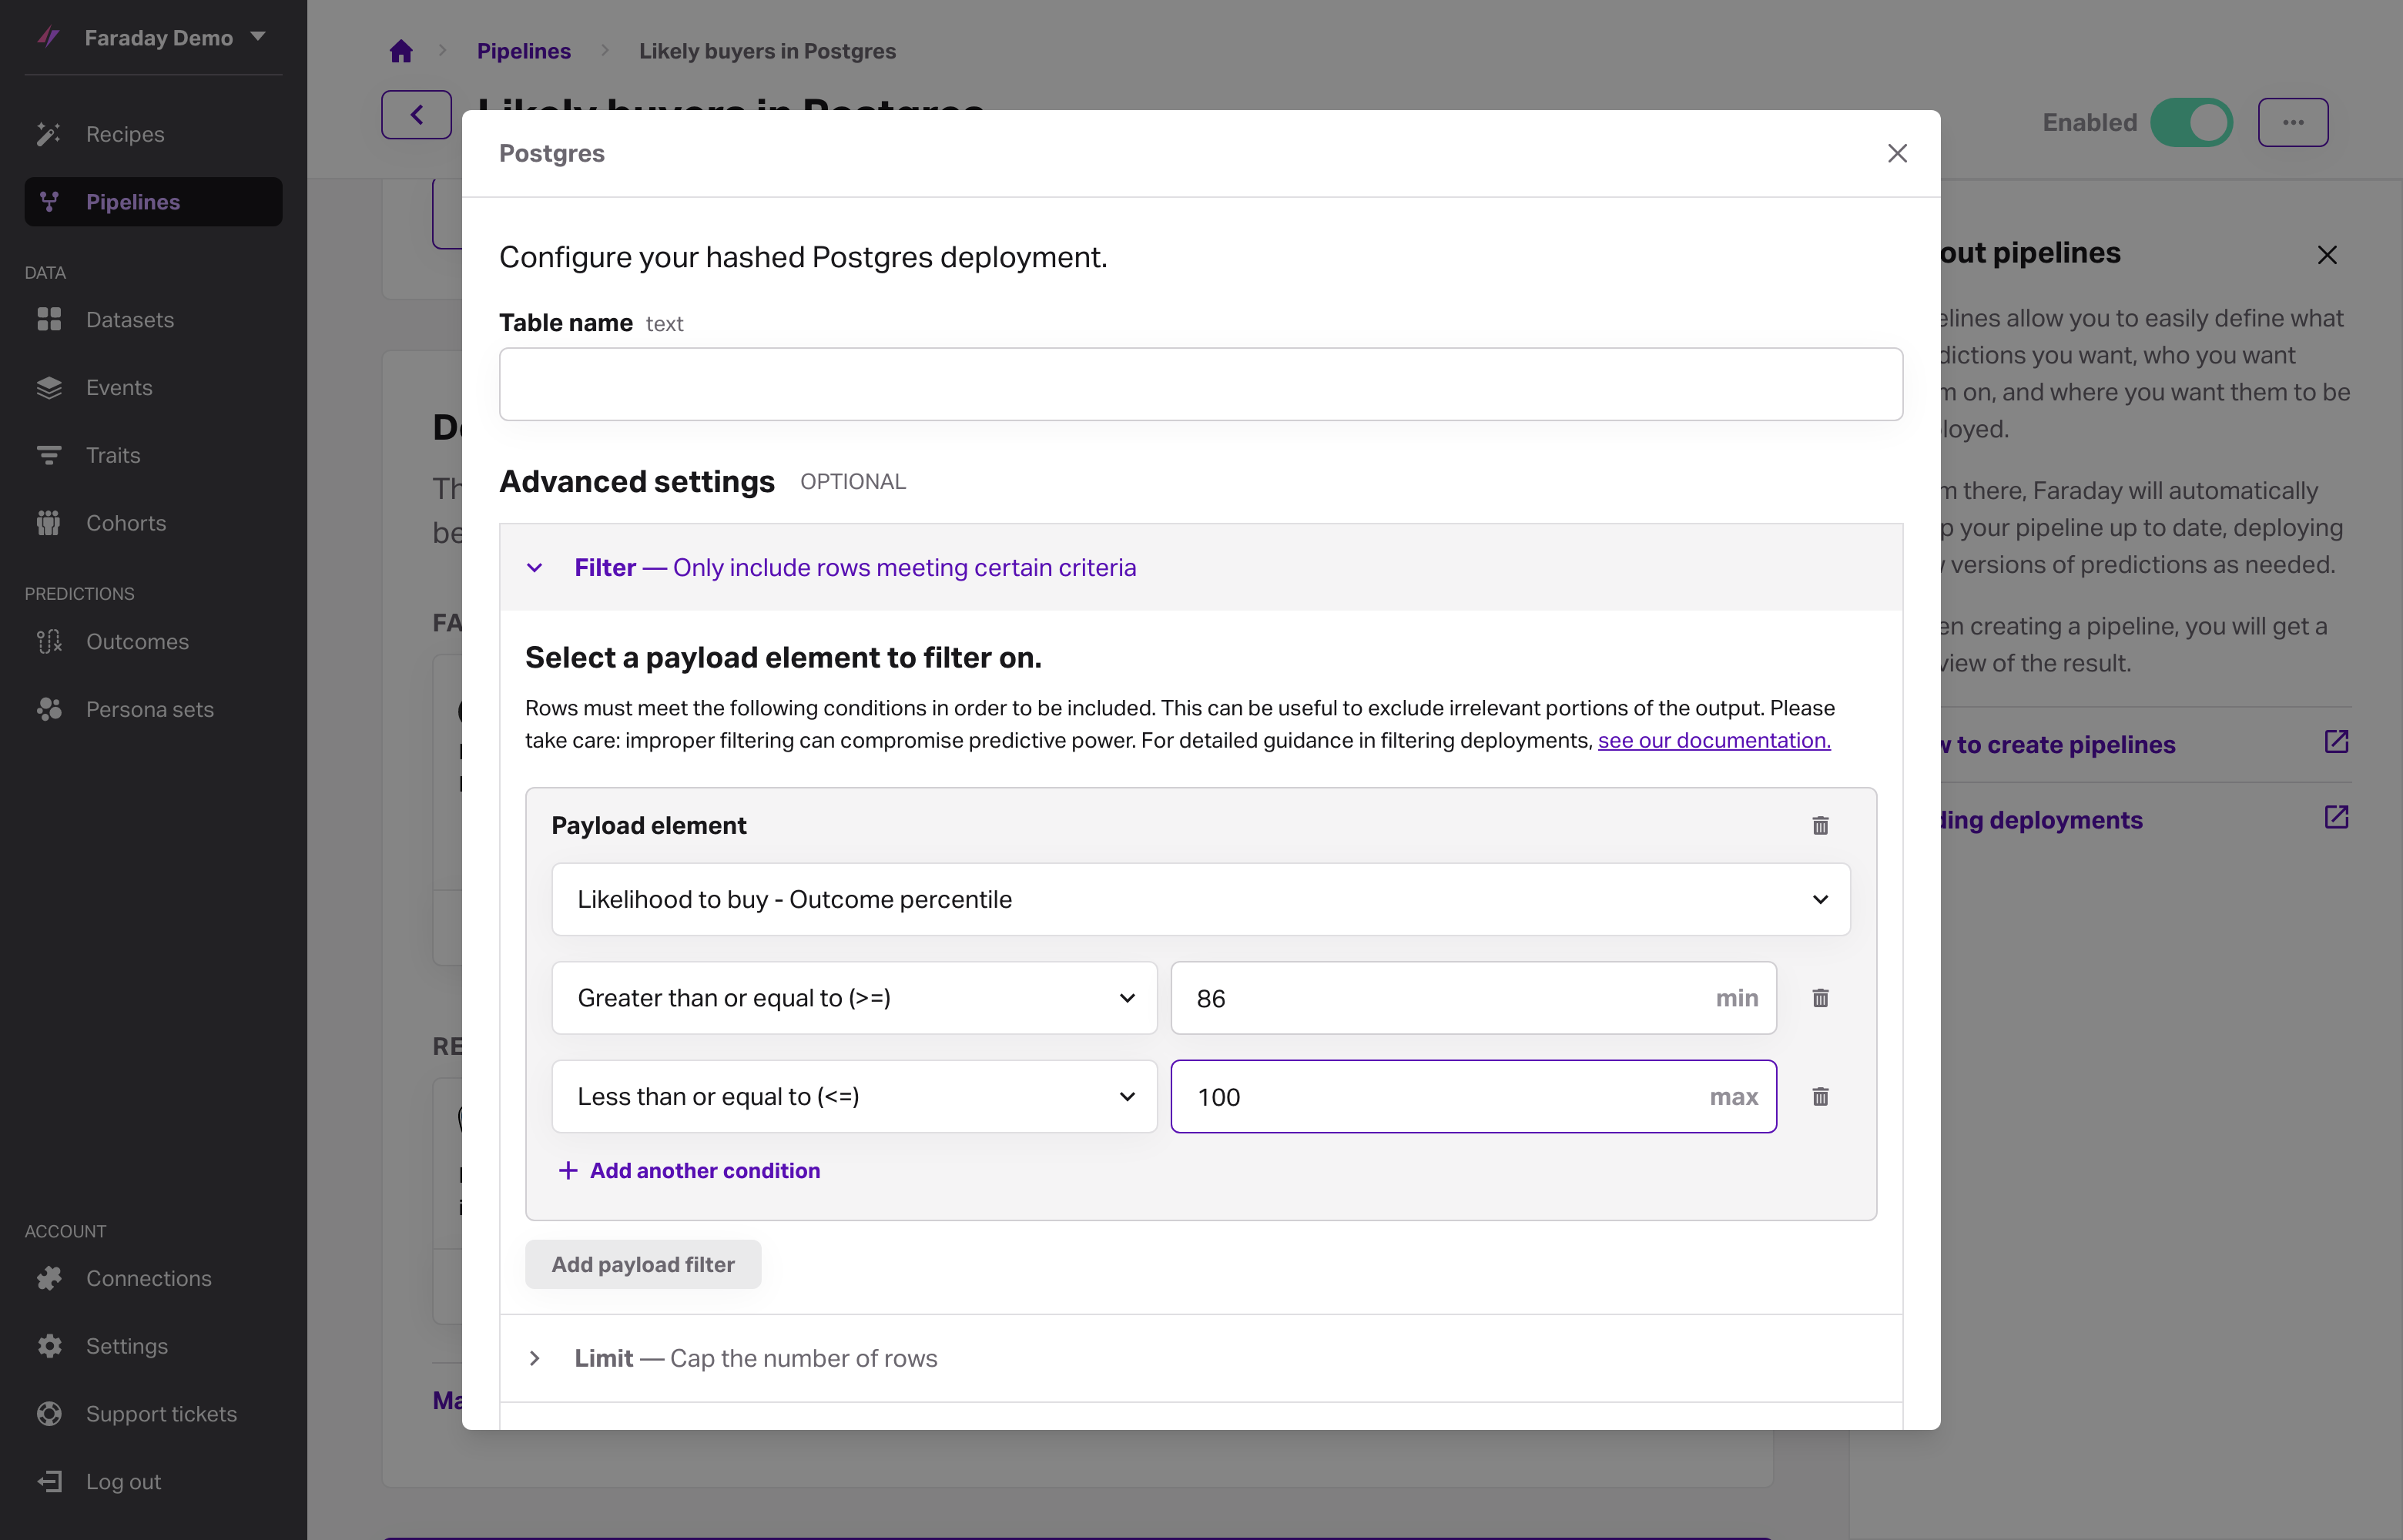
Task: Open Pipelines breadcrumb link
Action: point(523,51)
